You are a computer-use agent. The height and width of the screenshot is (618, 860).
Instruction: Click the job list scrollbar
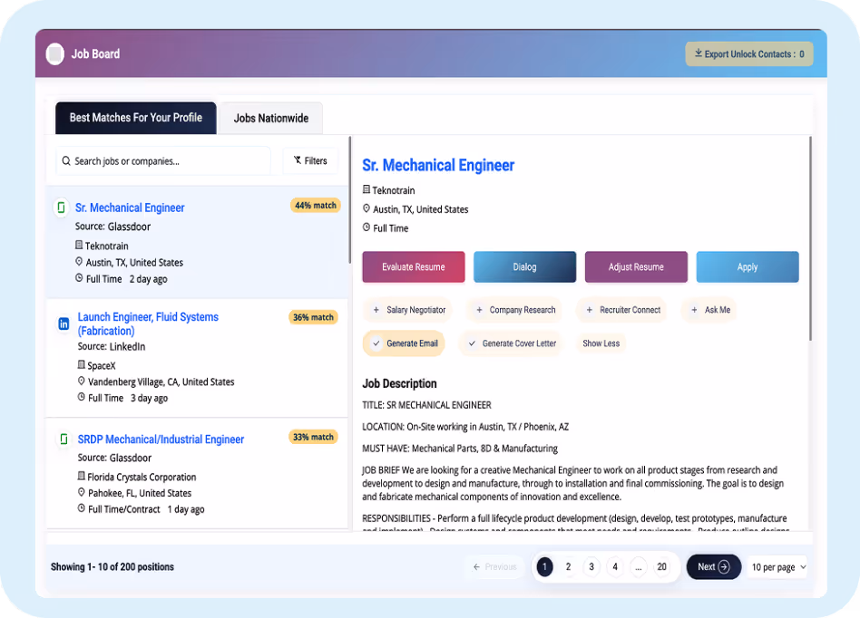349,200
